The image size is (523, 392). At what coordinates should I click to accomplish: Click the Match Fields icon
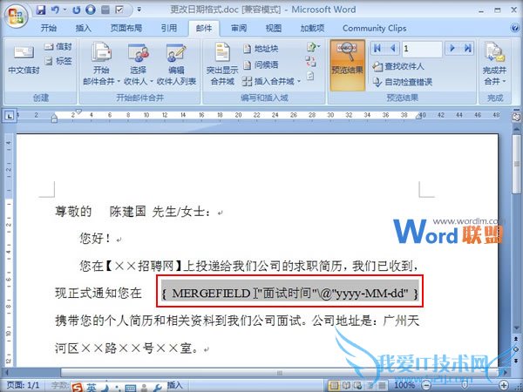pos(310,61)
